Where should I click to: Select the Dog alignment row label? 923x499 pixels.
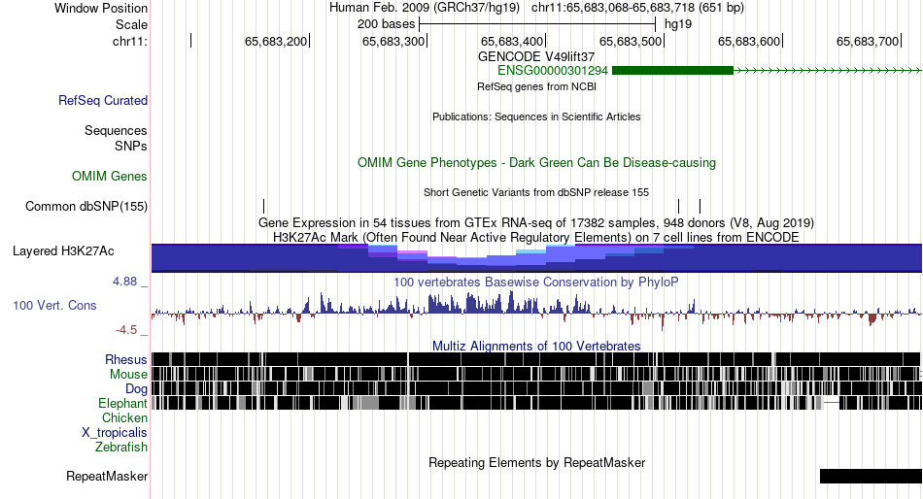click(136, 389)
